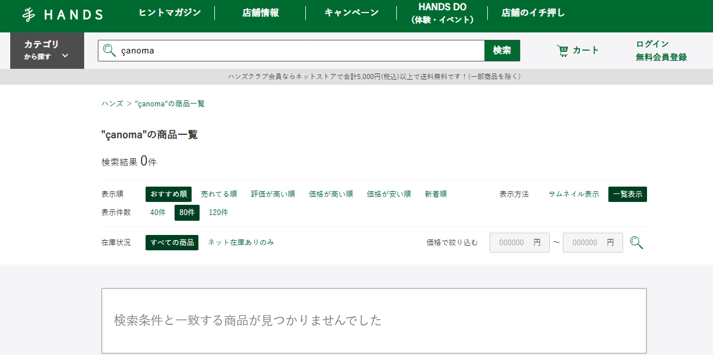Show 120件 per page
Viewport: 713px width, 355px height.
point(218,212)
